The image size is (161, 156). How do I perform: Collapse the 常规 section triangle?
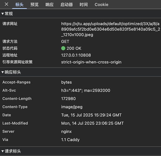3,14
